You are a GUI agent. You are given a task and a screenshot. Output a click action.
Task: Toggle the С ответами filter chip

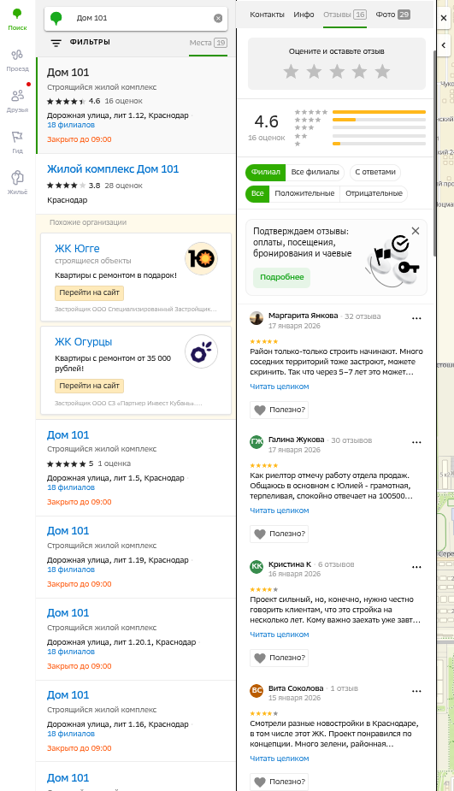pyautogui.click(x=375, y=172)
